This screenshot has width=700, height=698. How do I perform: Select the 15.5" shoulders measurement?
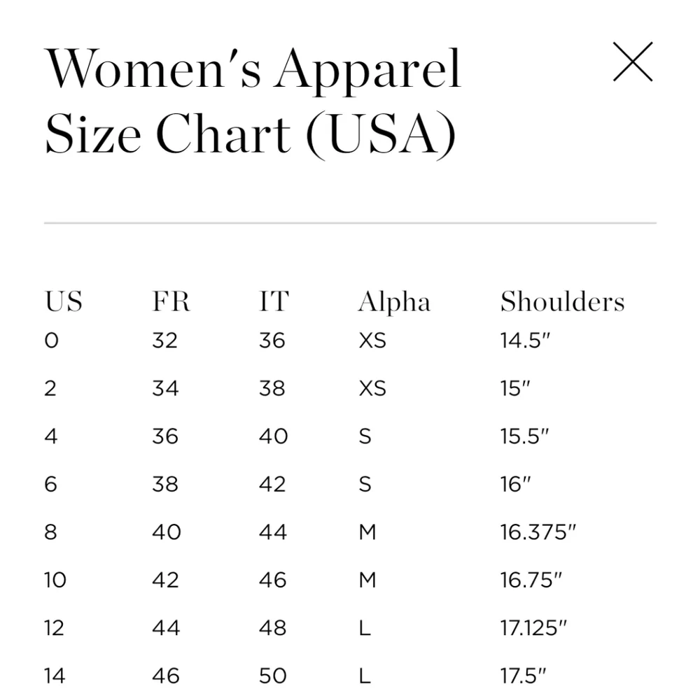coord(524,436)
